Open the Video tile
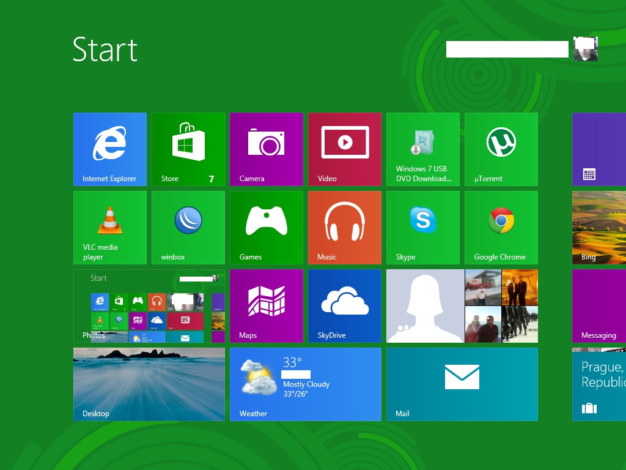The width and height of the screenshot is (626, 470). pos(345,149)
